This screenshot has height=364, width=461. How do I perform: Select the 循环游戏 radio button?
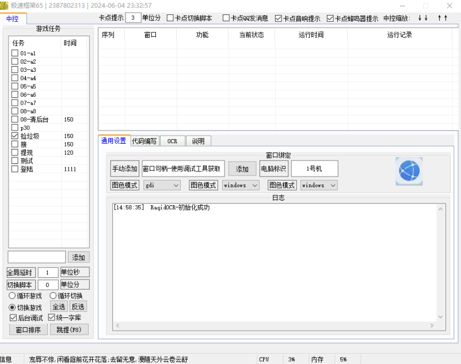12,296
